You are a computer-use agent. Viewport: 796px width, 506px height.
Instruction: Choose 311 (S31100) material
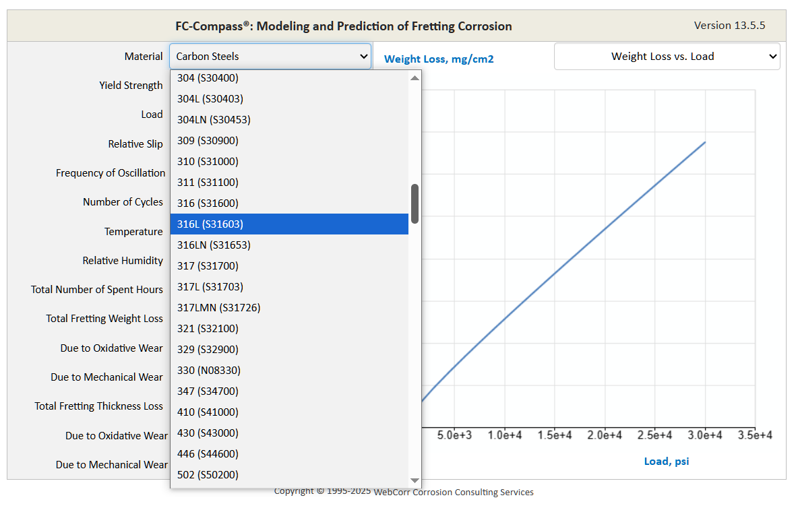click(x=289, y=182)
